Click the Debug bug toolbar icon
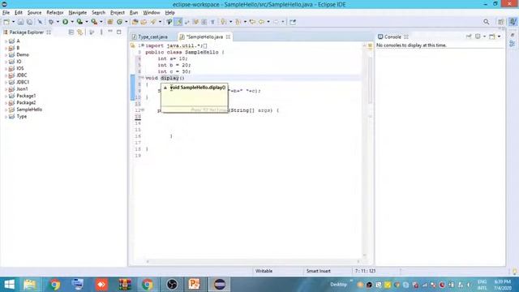Screen dimensions: 519x292 pyautogui.click(x=51, y=22)
